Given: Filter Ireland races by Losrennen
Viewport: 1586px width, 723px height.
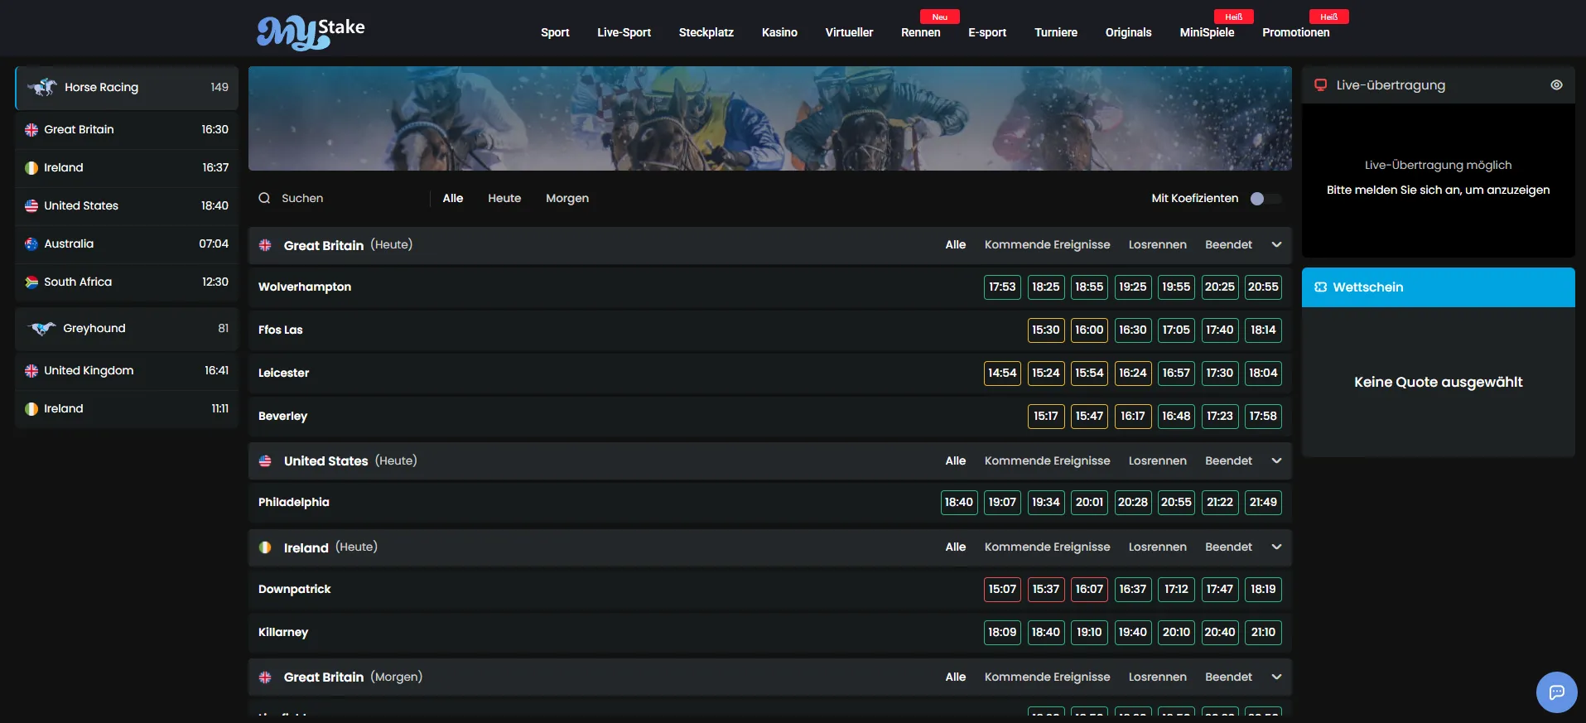Looking at the screenshot, I should coord(1157,547).
